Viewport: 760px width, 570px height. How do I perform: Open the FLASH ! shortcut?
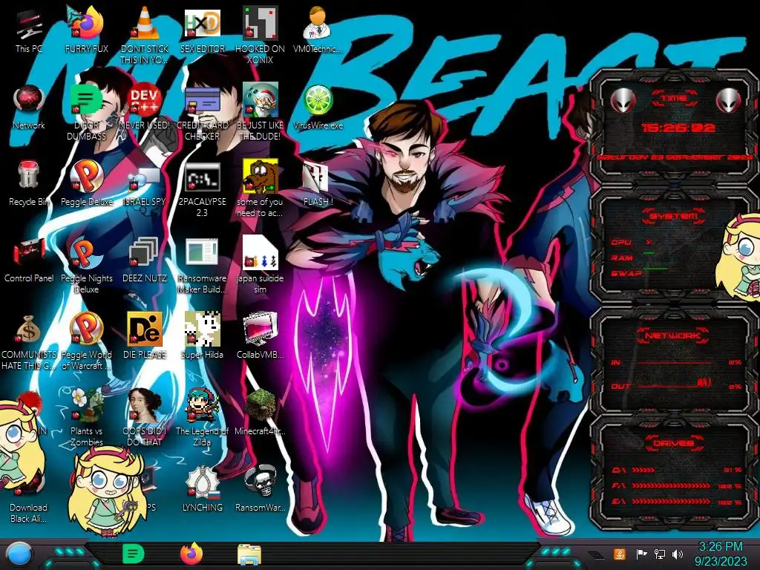(x=318, y=184)
